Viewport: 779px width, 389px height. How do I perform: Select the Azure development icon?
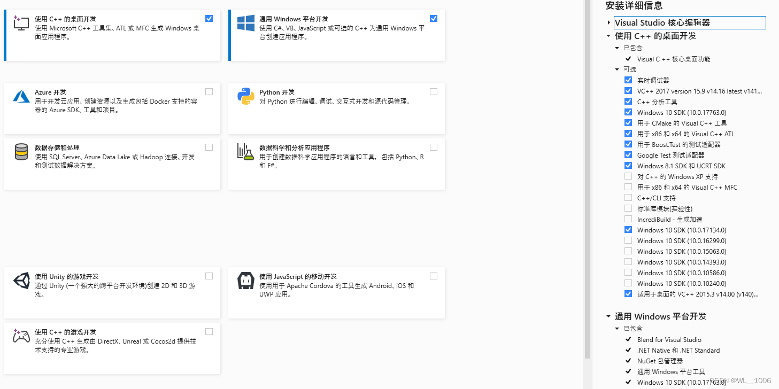point(21,97)
